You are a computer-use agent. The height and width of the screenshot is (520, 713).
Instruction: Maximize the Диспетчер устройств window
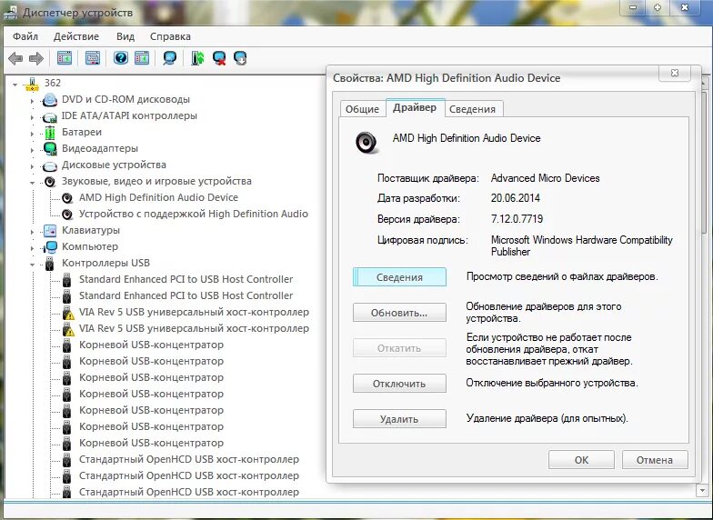pyautogui.click(x=658, y=7)
